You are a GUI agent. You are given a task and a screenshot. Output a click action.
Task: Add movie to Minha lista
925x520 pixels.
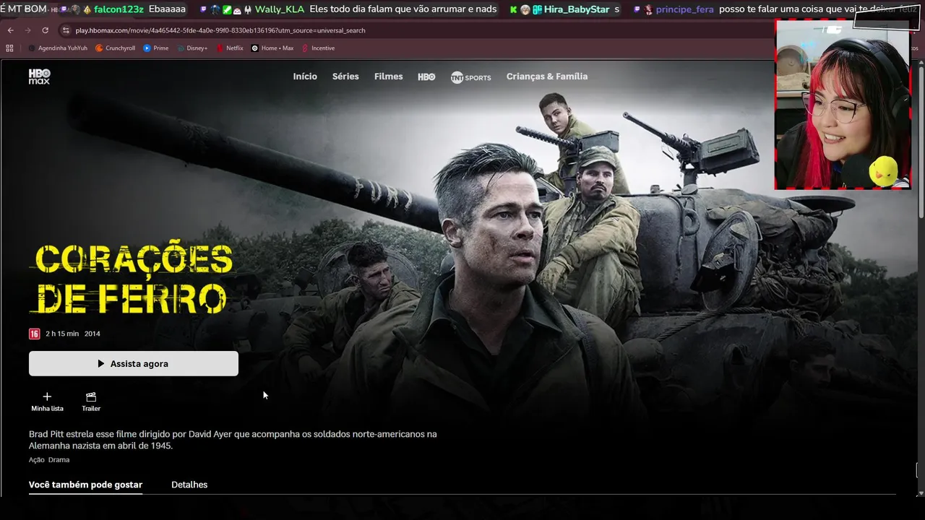[47, 402]
